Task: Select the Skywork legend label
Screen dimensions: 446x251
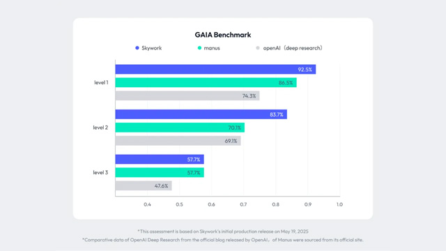Action: point(152,48)
